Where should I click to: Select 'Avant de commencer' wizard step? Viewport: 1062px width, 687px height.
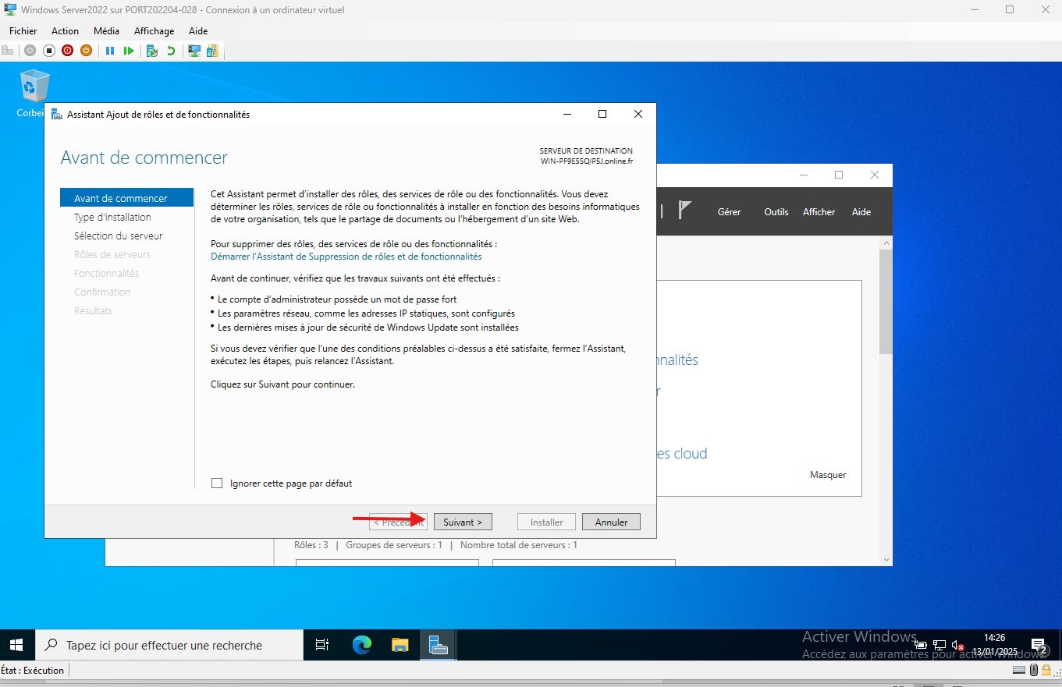[126, 198]
